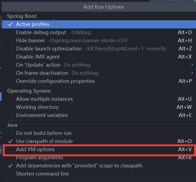Choose Enable debug output option
The height and width of the screenshot is (182, 196).
tap(99, 32)
